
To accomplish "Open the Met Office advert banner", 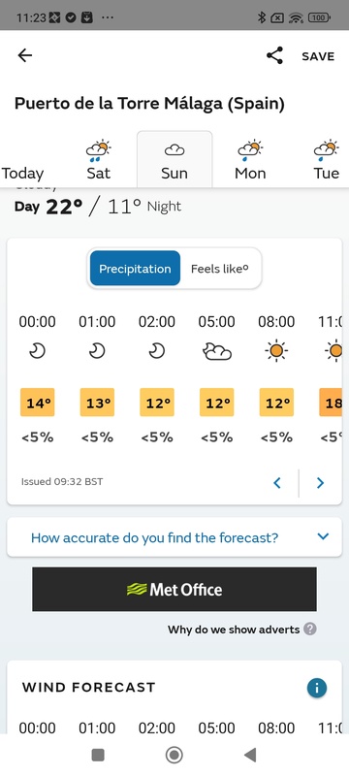I will click(x=174, y=589).
